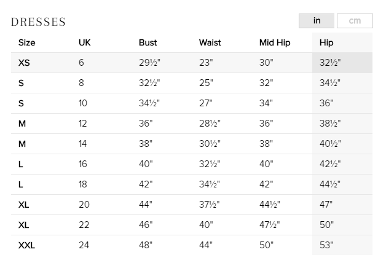The image size is (386, 271).
Task: Click the 37½" waist measurement
Action: (210, 205)
